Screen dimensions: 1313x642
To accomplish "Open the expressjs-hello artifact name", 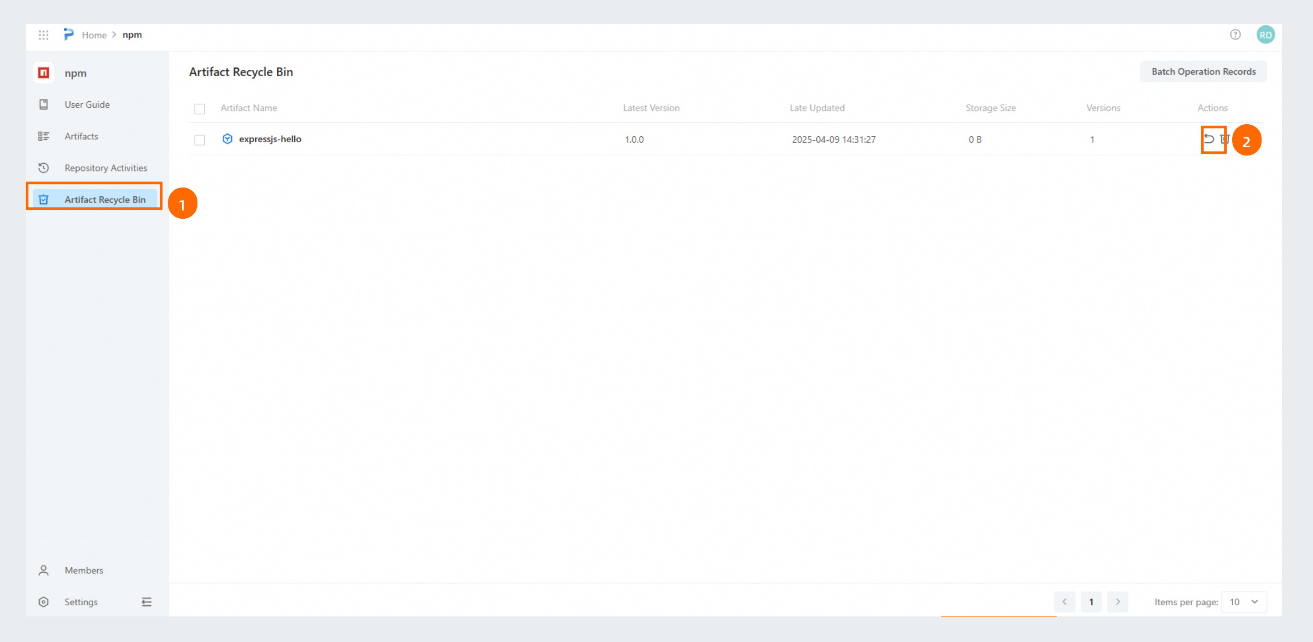I will click(x=269, y=139).
